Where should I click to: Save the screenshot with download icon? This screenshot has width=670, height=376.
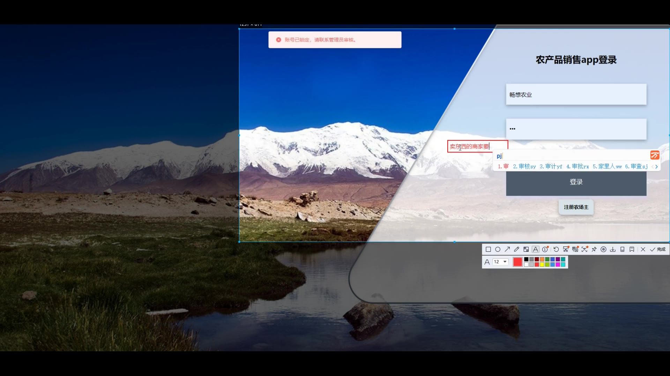click(x=613, y=249)
